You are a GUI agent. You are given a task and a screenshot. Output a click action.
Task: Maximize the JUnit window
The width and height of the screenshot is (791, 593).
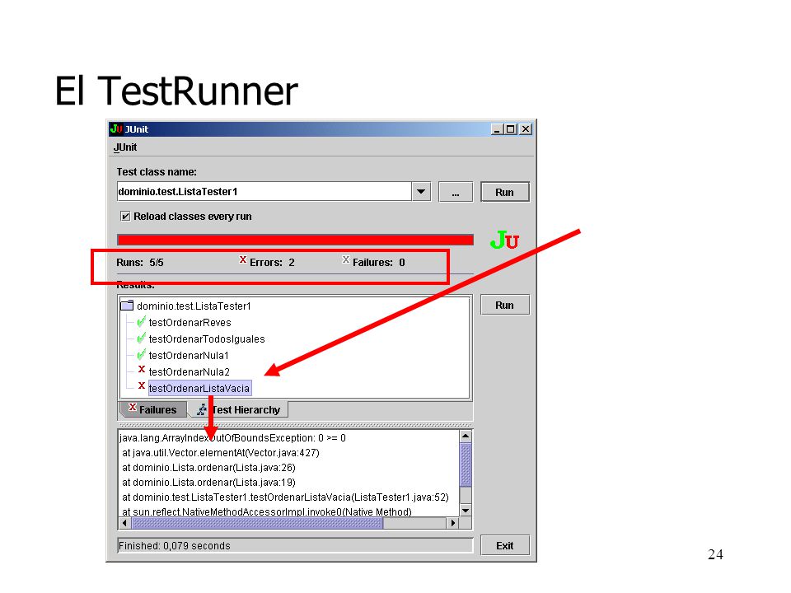511,129
